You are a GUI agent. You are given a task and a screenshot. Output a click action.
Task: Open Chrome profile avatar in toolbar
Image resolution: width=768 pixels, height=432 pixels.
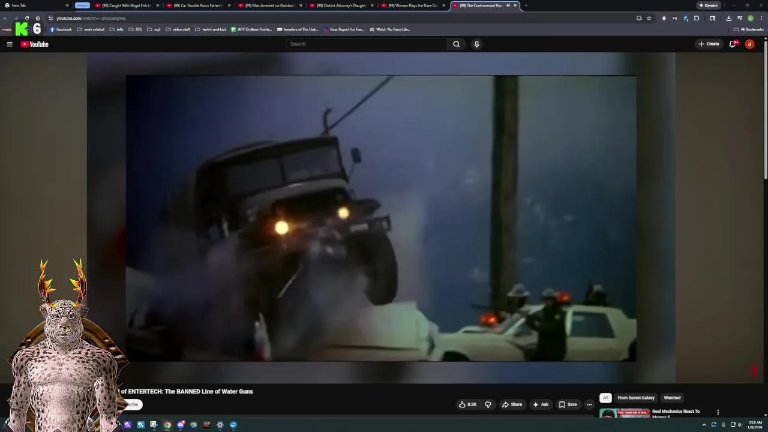coord(750,18)
